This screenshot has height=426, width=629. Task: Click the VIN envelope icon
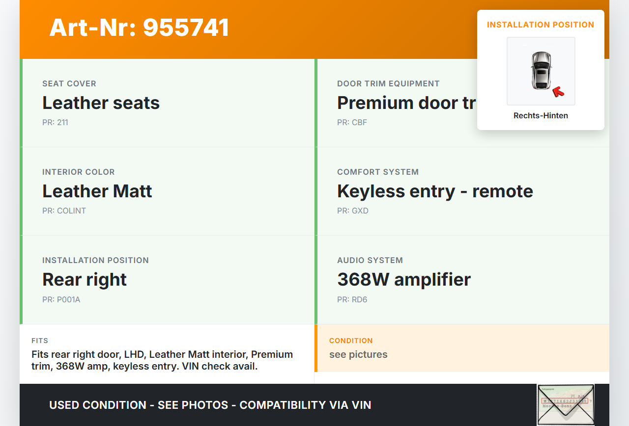click(566, 405)
